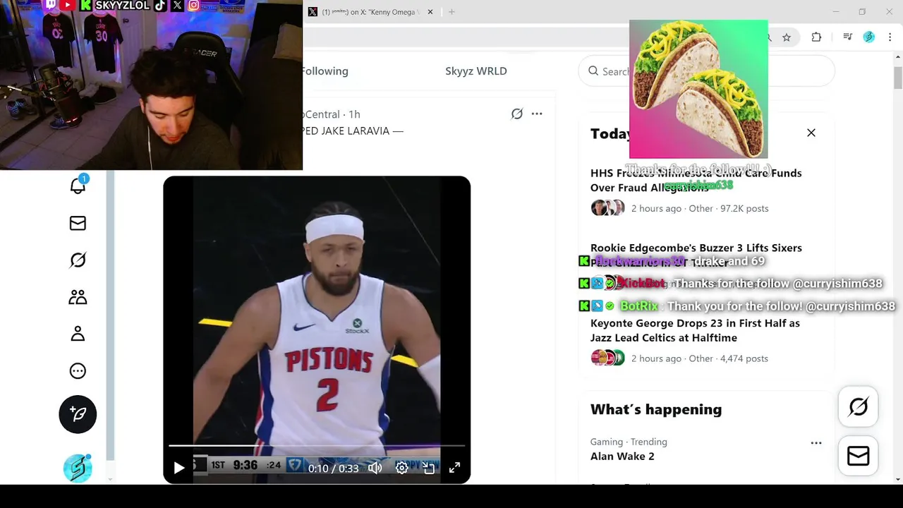Open the Profile icon in the sidebar
Image resolution: width=903 pixels, height=508 pixels.
[78, 334]
